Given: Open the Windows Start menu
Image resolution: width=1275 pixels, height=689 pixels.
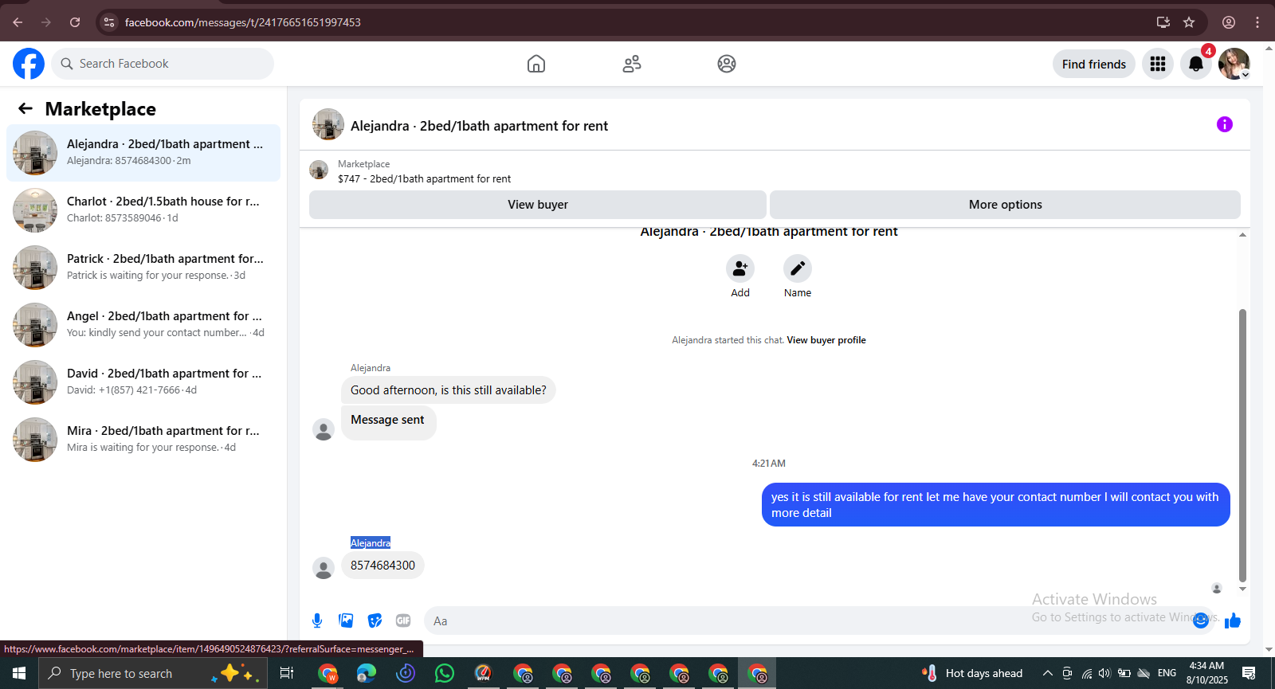Looking at the screenshot, I should 19,673.
